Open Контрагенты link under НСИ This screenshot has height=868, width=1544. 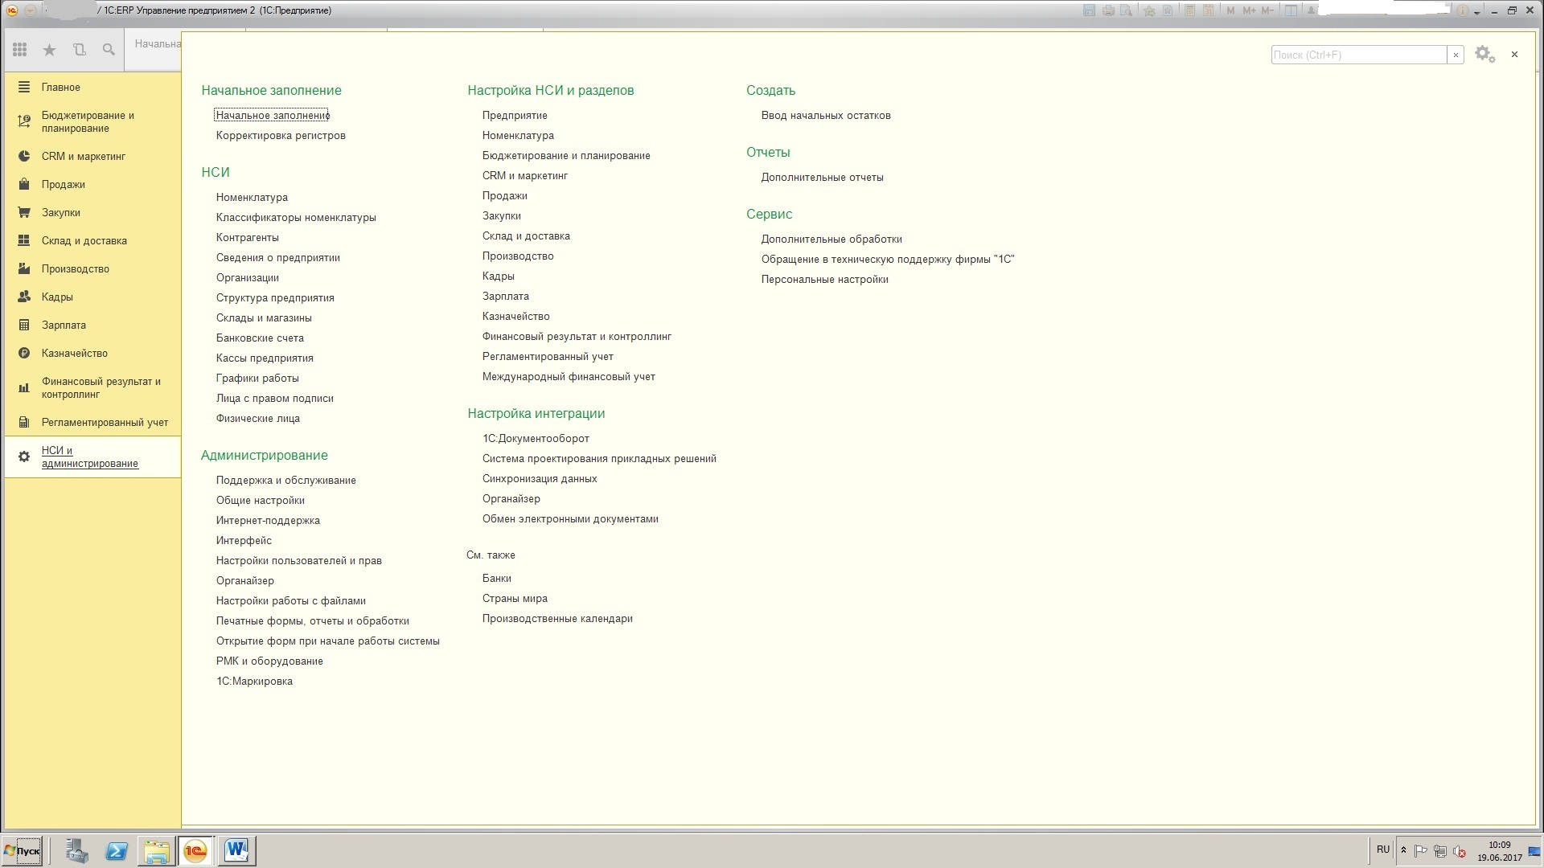pyautogui.click(x=248, y=237)
